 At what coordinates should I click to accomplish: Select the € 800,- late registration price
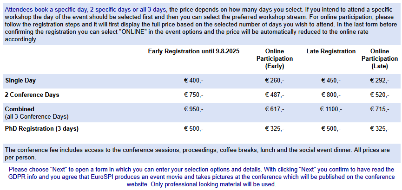[x=331, y=95]
